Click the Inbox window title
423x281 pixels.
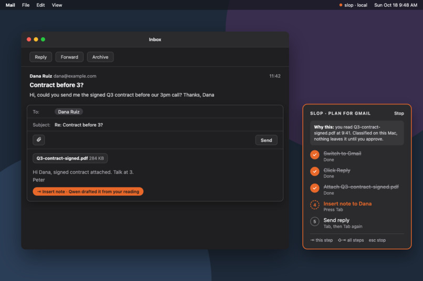[155, 40]
